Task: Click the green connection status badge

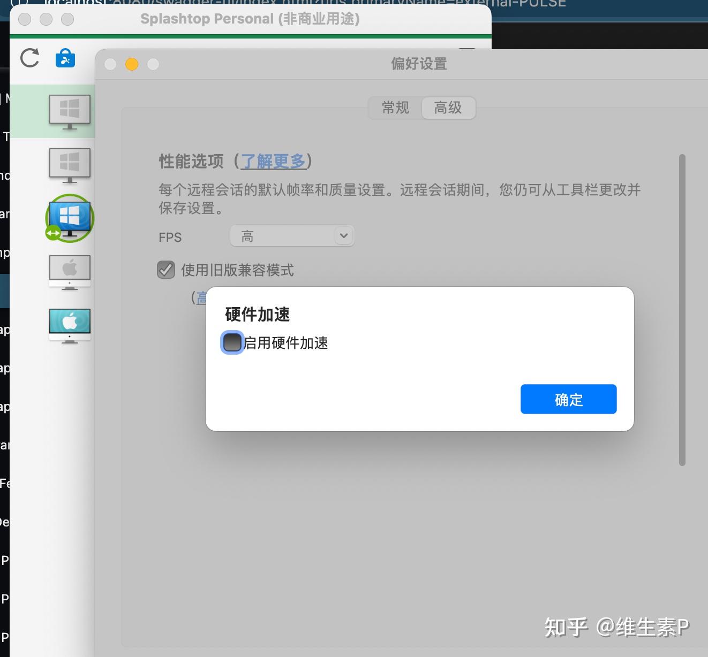Action: coord(52,233)
